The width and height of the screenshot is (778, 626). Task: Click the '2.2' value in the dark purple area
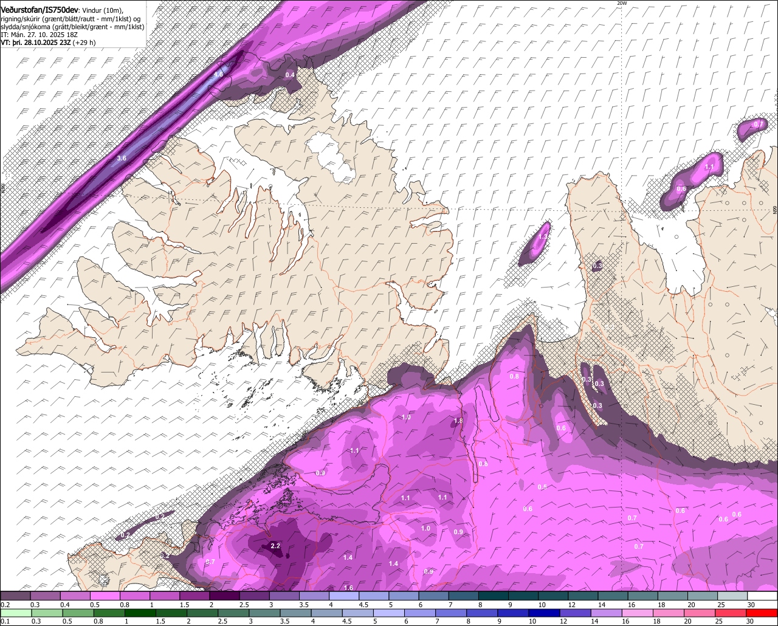click(x=275, y=546)
